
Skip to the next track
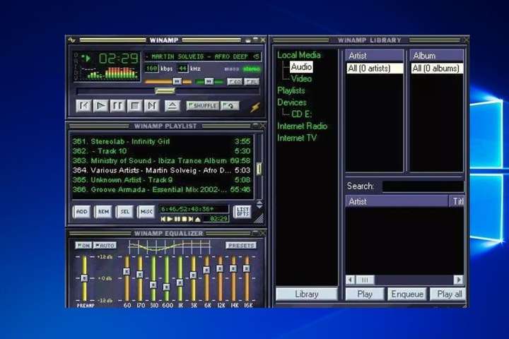151,106
